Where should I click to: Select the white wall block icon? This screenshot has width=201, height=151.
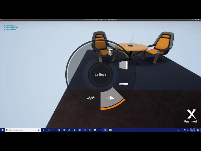click(x=123, y=65)
